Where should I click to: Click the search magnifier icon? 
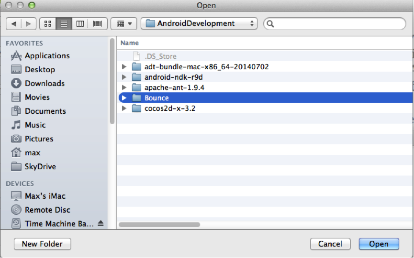pos(270,24)
